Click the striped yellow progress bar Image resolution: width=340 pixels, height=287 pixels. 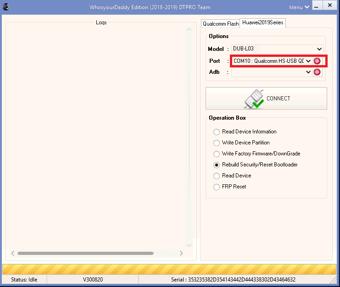(169, 270)
